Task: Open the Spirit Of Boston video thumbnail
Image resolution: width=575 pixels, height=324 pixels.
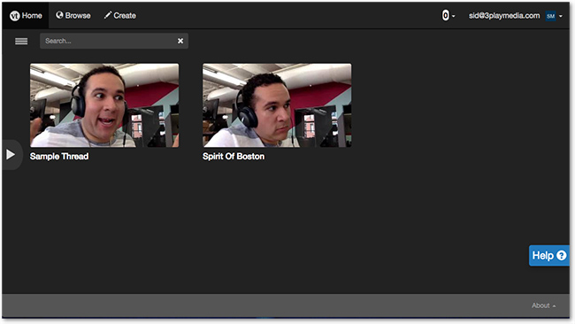Action: (277, 105)
